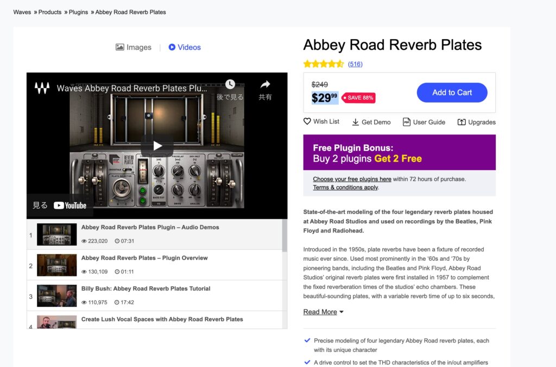
Task: Open Terms & conditions apply link
Action: coord(345,188)
